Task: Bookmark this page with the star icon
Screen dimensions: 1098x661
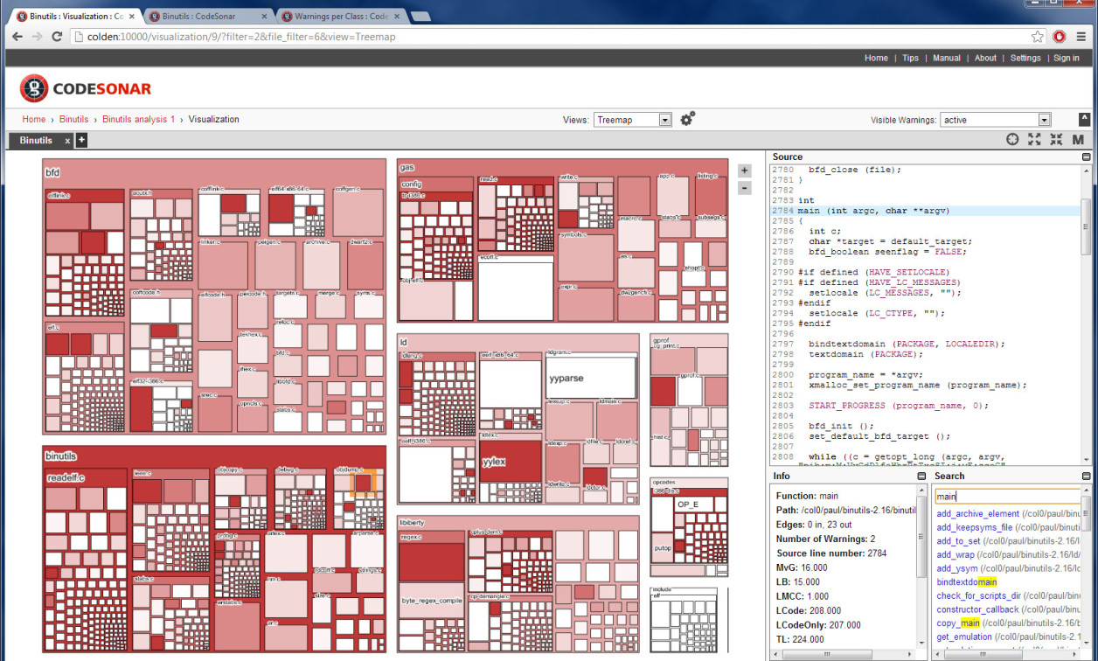Action: pos(1038,37)
